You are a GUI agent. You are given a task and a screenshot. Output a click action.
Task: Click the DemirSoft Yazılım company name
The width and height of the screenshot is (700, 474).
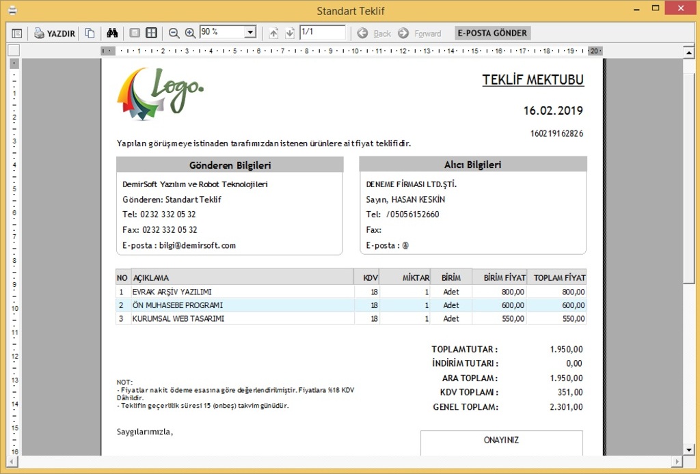pos(195,184)
